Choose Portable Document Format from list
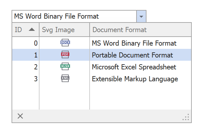Image resolution: width=203 pixels, height=133 pixels. pos(132,55)
